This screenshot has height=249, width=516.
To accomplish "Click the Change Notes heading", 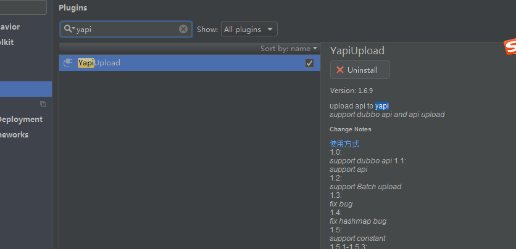I will point(351,129).
